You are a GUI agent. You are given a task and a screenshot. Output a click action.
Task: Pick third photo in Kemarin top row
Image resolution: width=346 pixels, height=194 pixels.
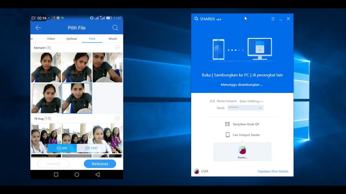[x=108, y=67]
